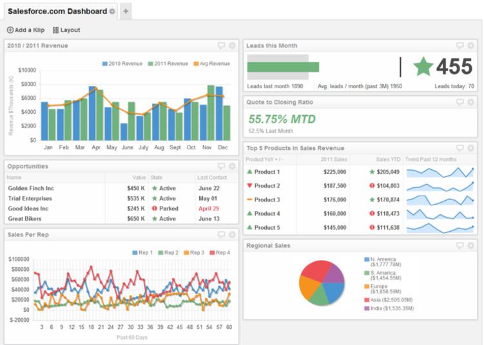
Task: Open settings gear of Sales Per Rep klip
Action: click(x=232, y=235)
